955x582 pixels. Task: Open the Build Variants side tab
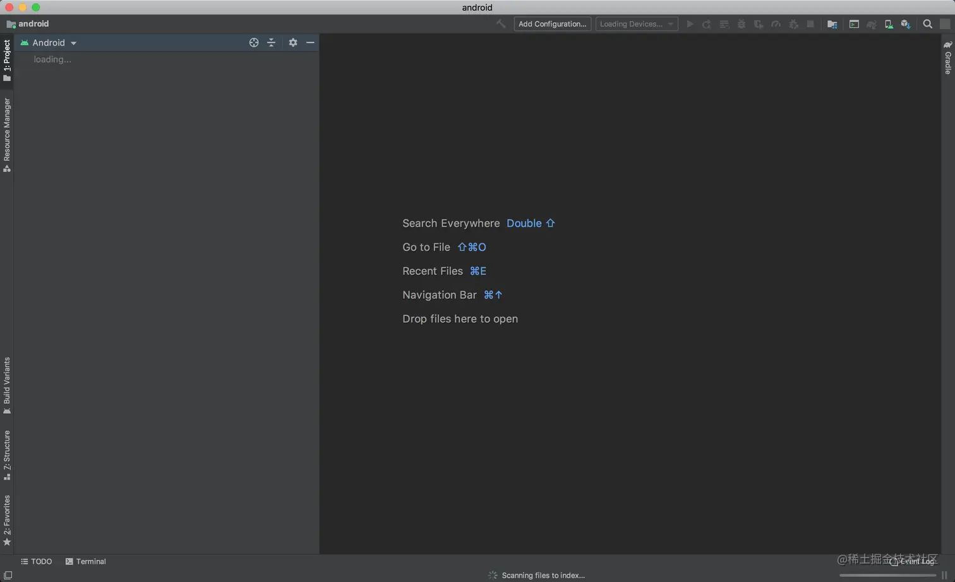coord(7,385)
